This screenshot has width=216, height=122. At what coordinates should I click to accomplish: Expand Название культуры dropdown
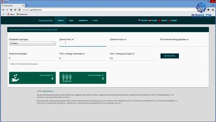coord(32,43)
